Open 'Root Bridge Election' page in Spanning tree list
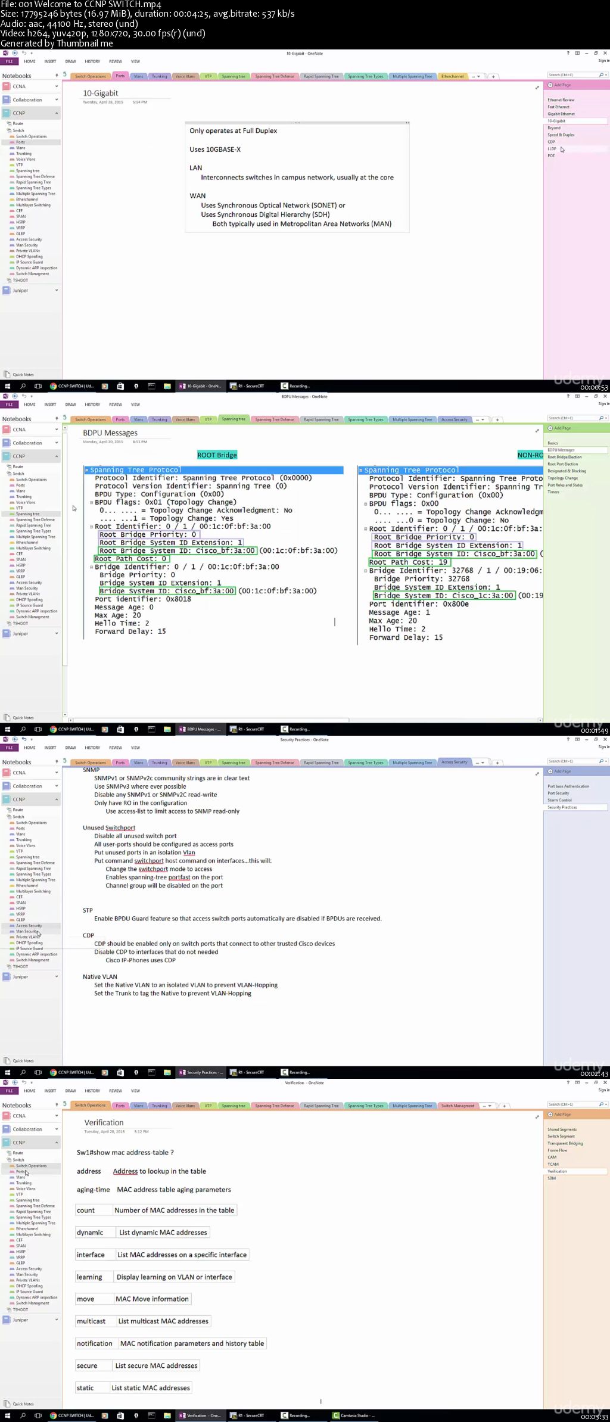The height and width of the screenshot is (1422, 610). tap(565, 457)
